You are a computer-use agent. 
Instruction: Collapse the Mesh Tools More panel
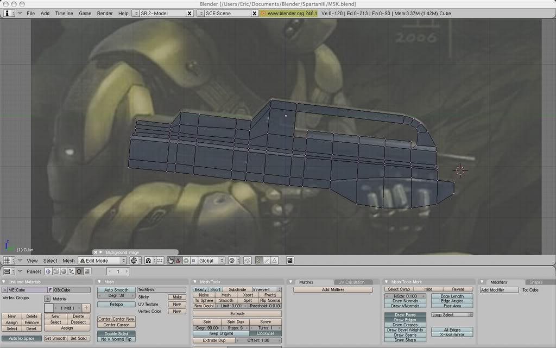tap(387, 282)
